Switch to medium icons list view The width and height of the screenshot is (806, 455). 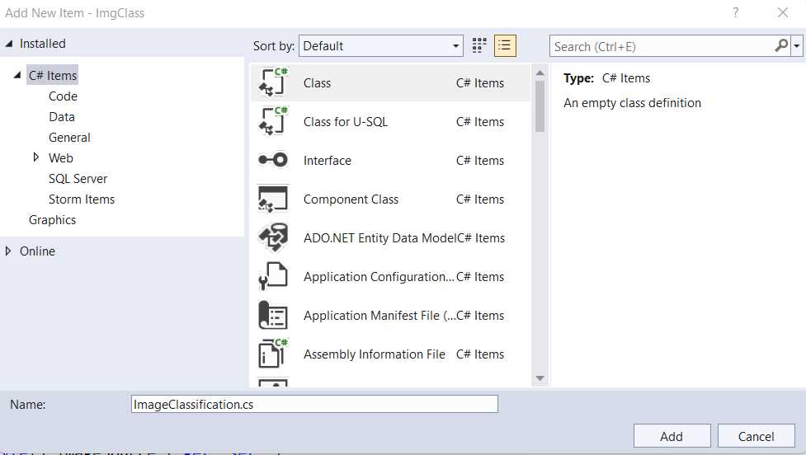click(x=505, y=45)
